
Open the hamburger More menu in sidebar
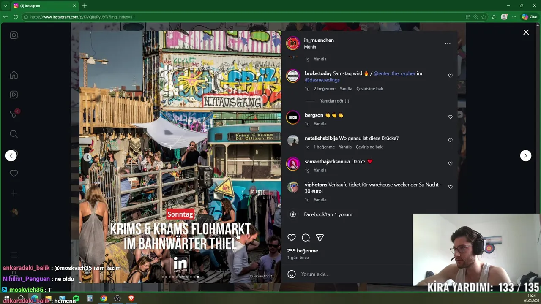14,255
